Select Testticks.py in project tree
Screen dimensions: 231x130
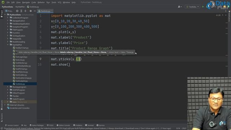point(20,84)
